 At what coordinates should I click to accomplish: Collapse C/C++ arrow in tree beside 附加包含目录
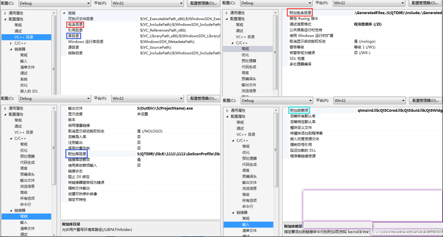[233, 43]
